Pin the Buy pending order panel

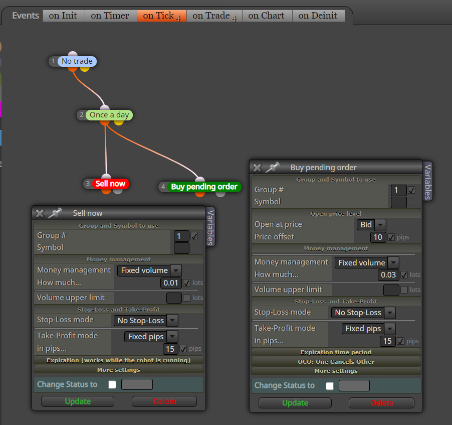click(x=273, y=168)
